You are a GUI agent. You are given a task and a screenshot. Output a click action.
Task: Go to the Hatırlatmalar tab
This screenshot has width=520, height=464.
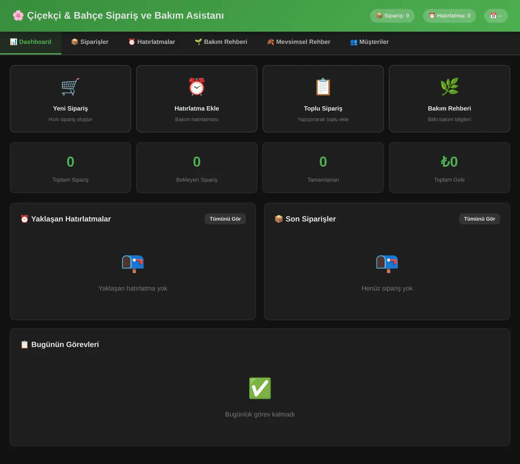pyautogui.click(x=152, y=42)
